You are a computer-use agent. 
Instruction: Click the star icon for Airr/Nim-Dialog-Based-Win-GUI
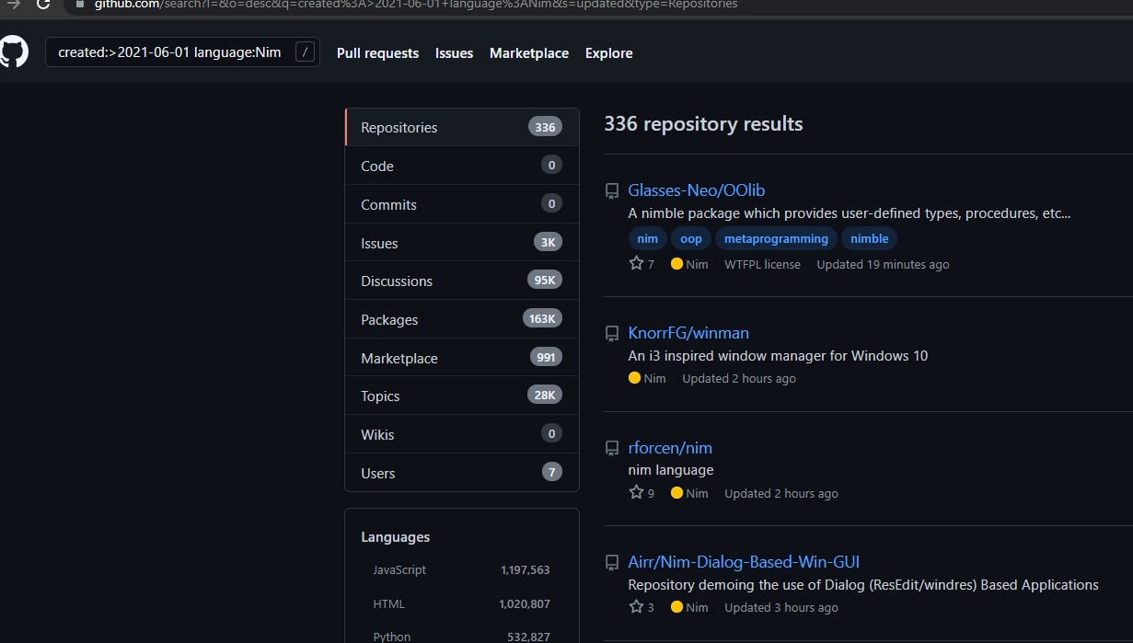[636, 606]
